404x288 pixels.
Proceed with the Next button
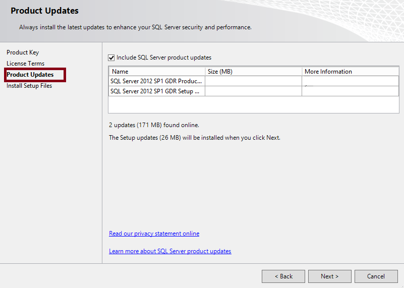point(330,276)
